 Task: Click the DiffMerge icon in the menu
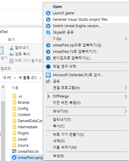pyautogui.click(x=48, y=96)
